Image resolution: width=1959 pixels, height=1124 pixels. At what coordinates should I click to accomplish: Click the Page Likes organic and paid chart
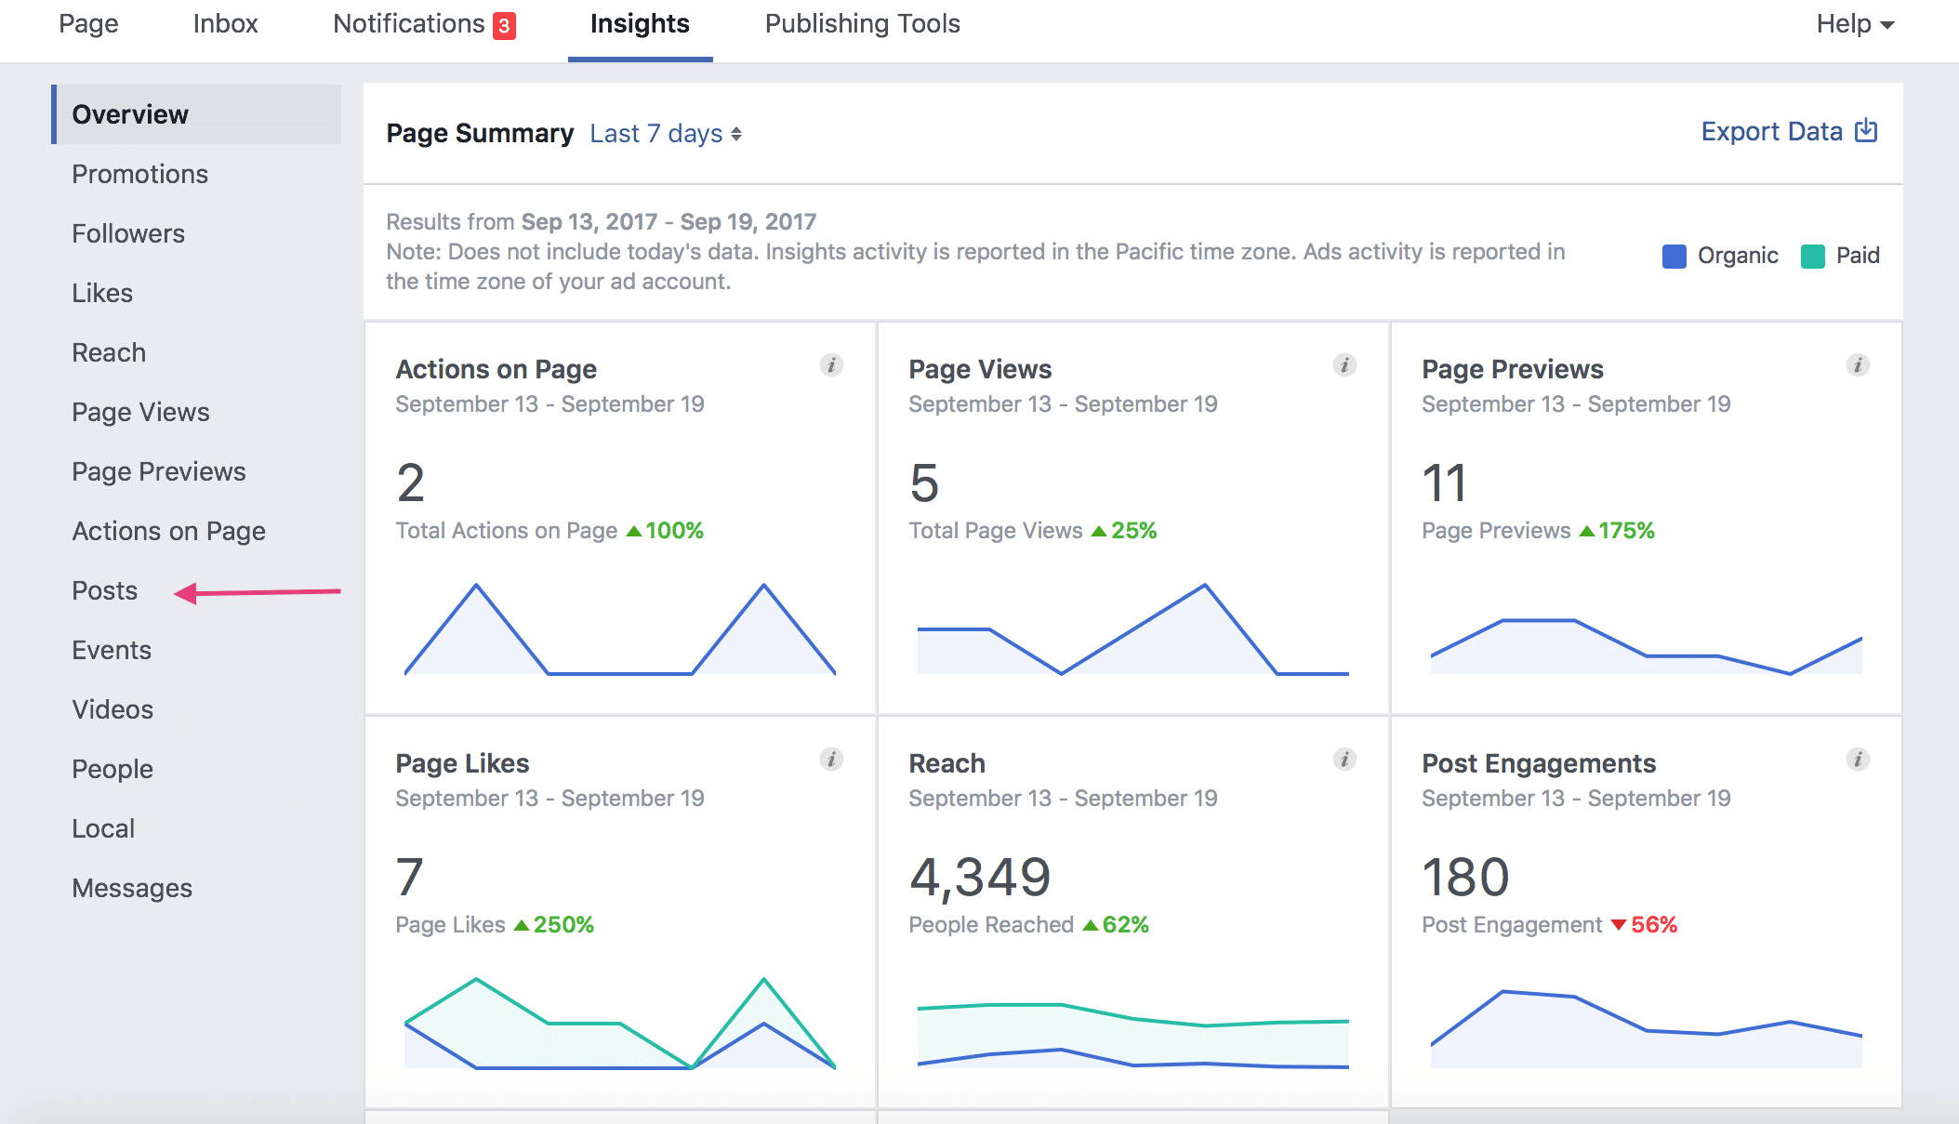[x=620, y=1024]
